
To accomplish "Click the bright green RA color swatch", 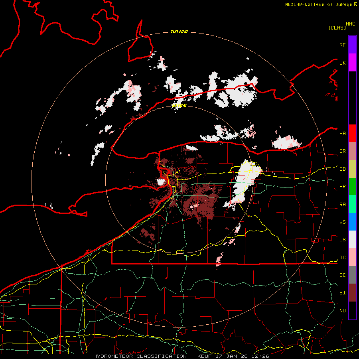I will pos(352,204).
